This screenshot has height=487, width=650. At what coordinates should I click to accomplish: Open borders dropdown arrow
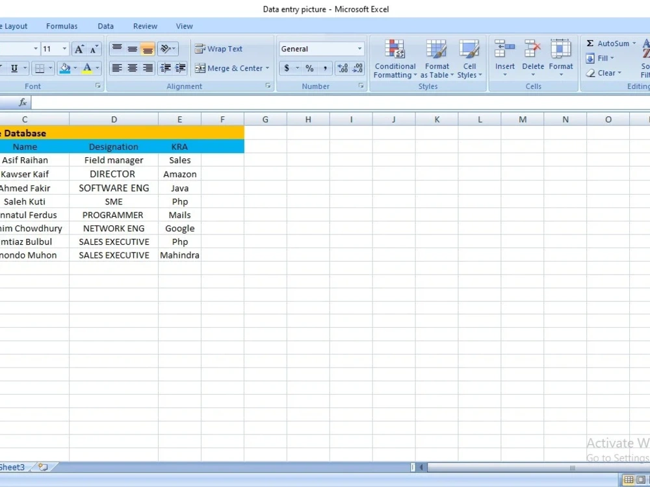[x=51, y=68]
